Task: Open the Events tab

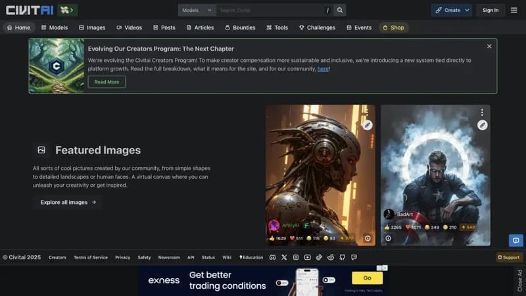Action: [x=359, y=28]
